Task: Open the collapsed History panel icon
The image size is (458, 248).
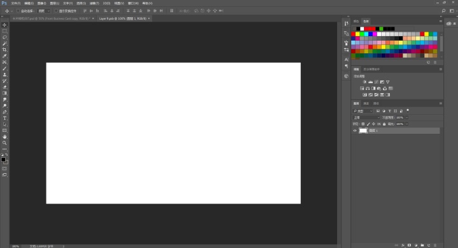Action: pos(346,23)
